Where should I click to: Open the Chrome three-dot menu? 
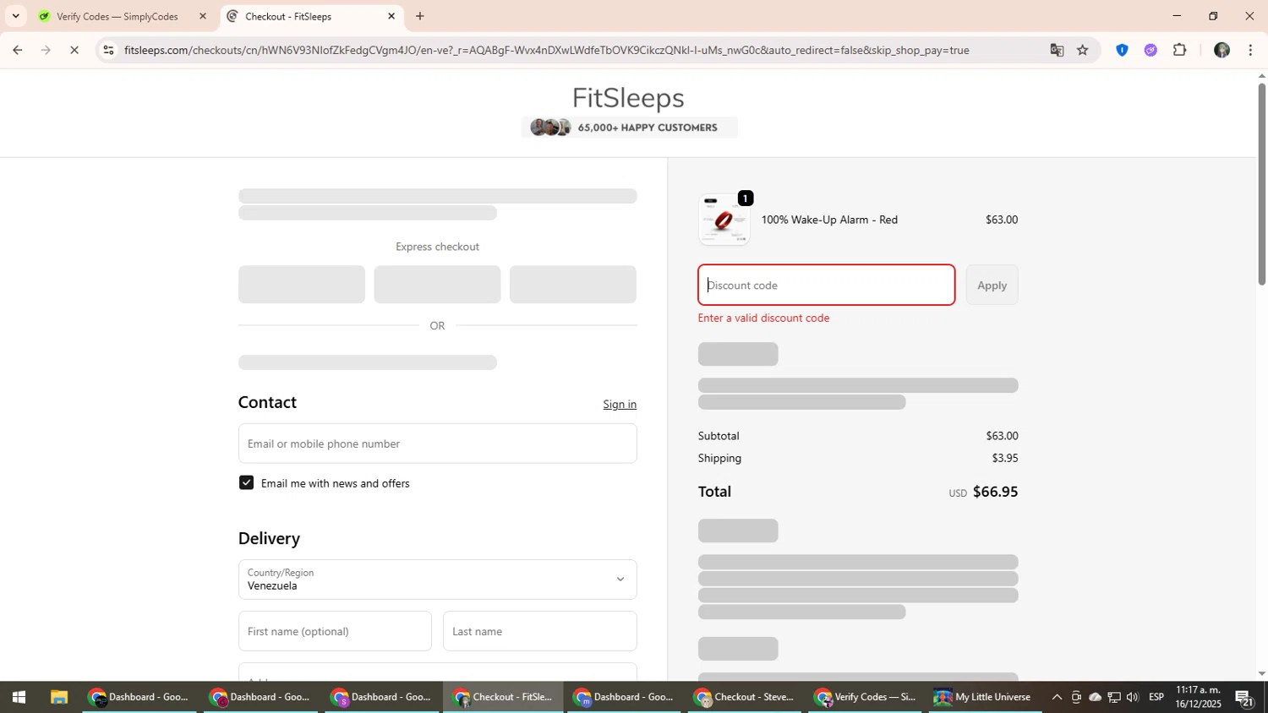pos(1250,50)
